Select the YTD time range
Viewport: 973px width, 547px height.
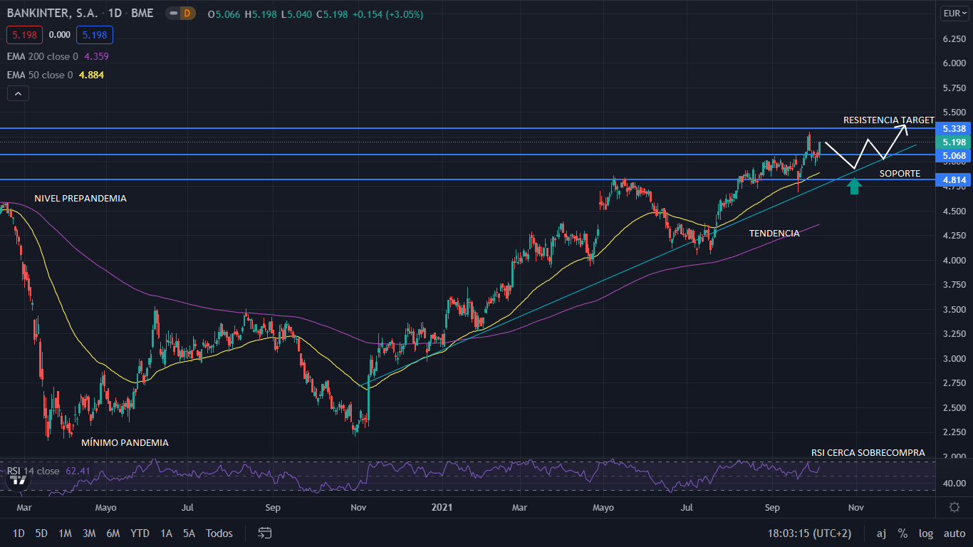click(x=140, y=533)
